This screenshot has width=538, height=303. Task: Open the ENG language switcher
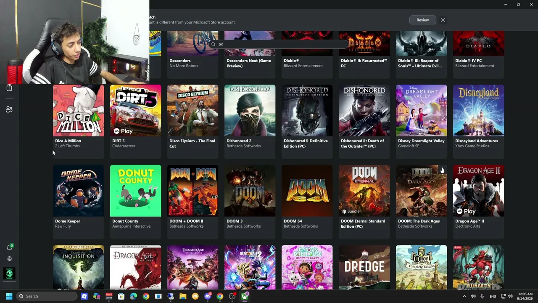[x=493, y=296]
